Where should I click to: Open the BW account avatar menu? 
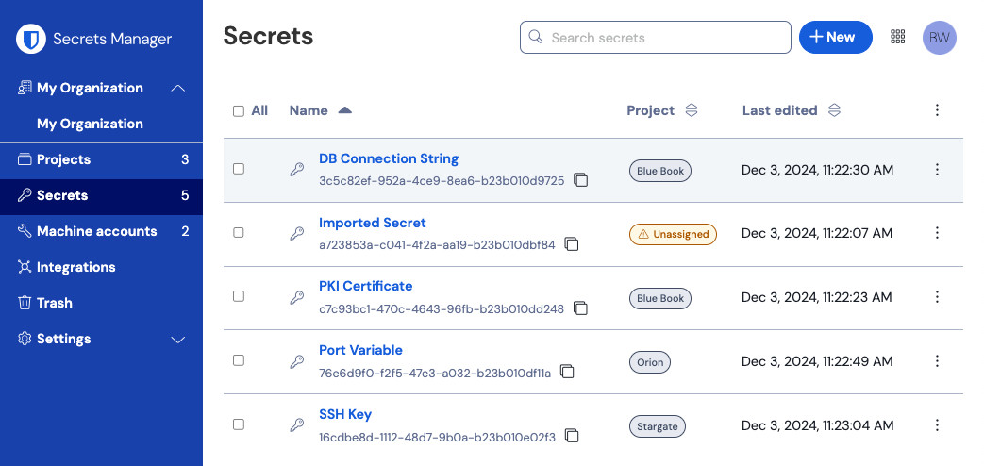point(939,38)
